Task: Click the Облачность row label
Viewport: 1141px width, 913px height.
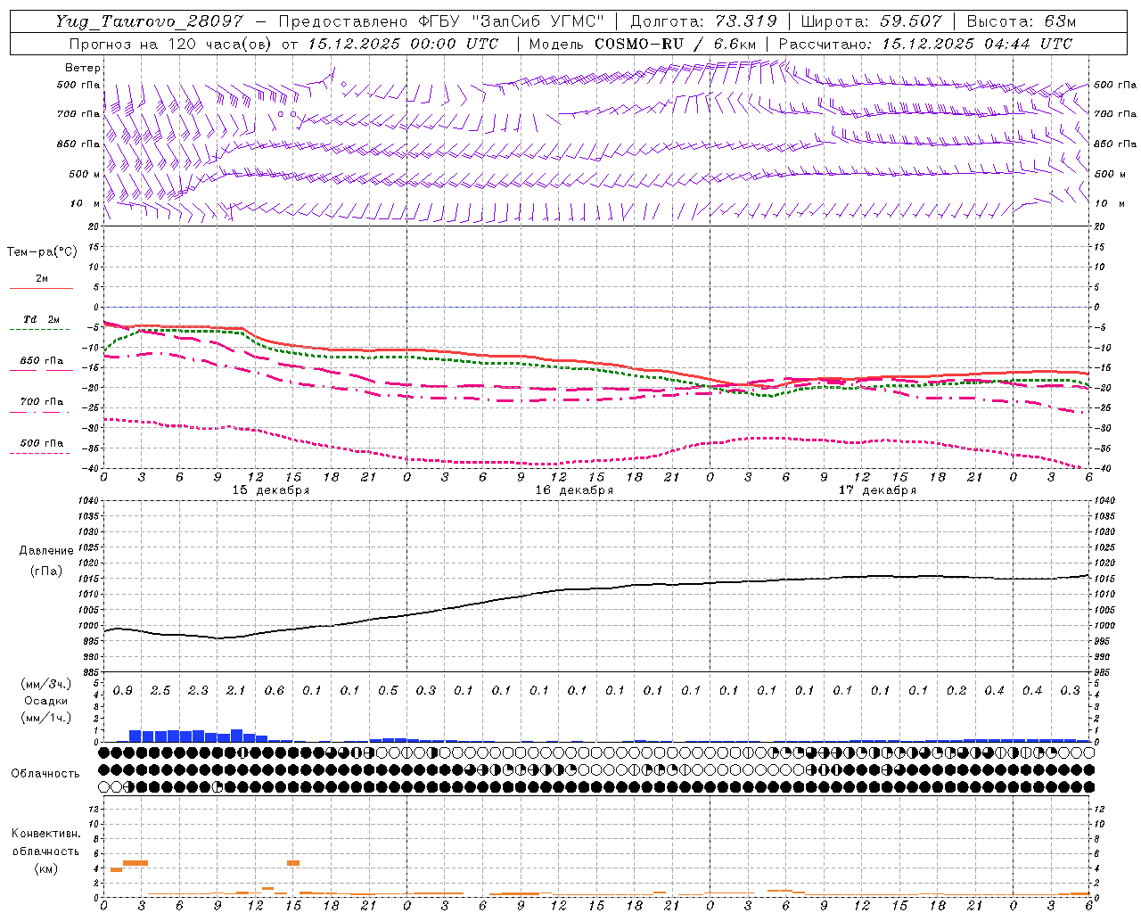Action: point(45,773)
